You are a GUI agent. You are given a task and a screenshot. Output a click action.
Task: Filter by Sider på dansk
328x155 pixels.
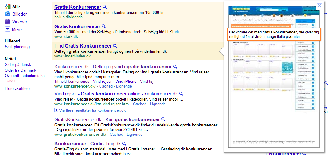pos(18,65)
